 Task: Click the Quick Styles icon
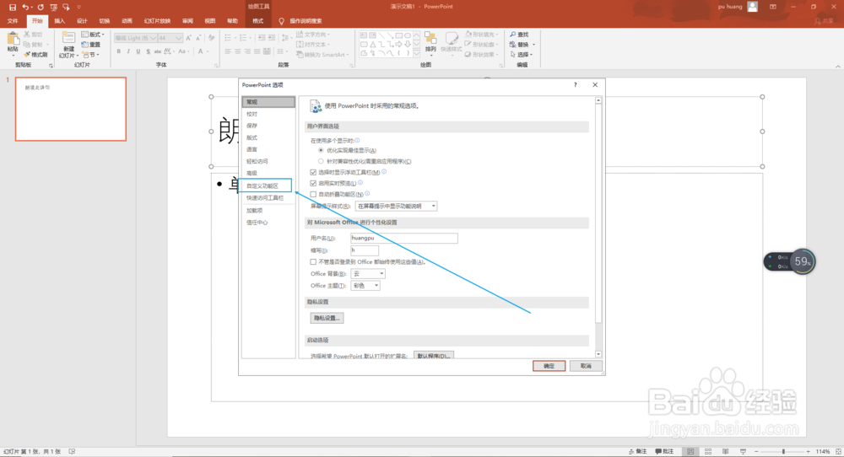coord(451,40)
